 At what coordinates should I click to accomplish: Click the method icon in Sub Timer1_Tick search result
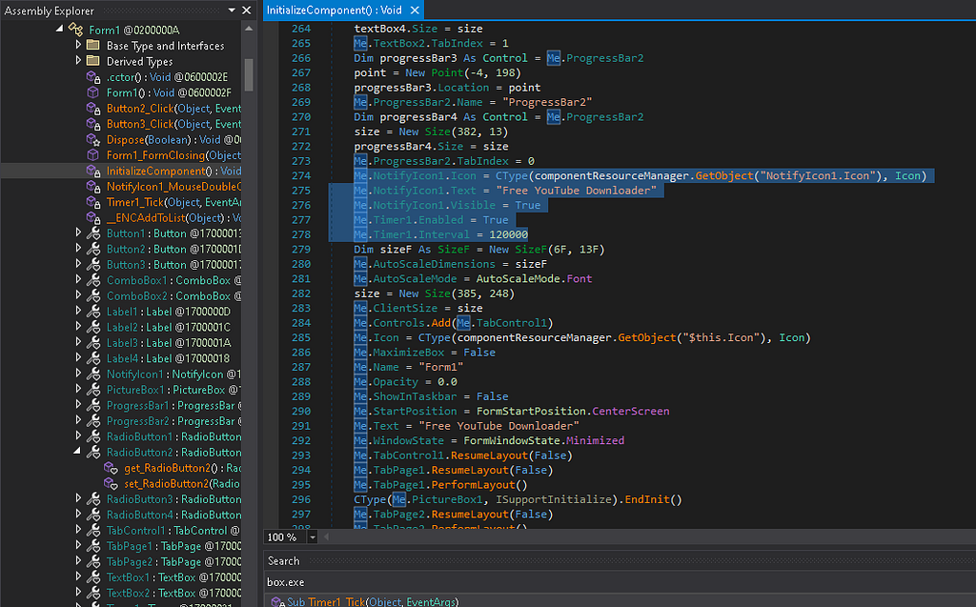point(277,602)
